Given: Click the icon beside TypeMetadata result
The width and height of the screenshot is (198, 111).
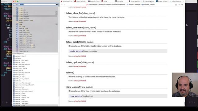Looking at the screenshot, I should [x=17, y=51].
